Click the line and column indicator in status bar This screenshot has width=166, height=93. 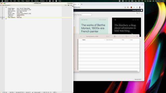(x=5, y=92)
